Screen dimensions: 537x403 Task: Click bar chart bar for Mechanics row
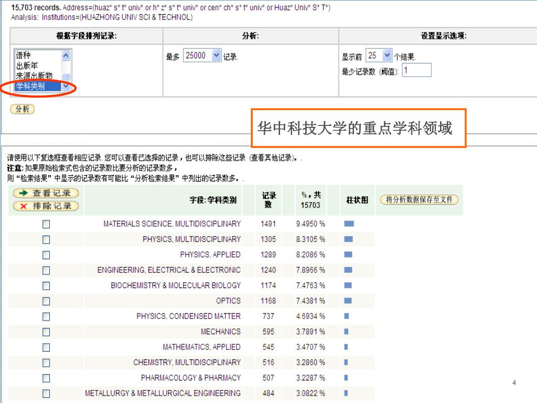point(346,332)
